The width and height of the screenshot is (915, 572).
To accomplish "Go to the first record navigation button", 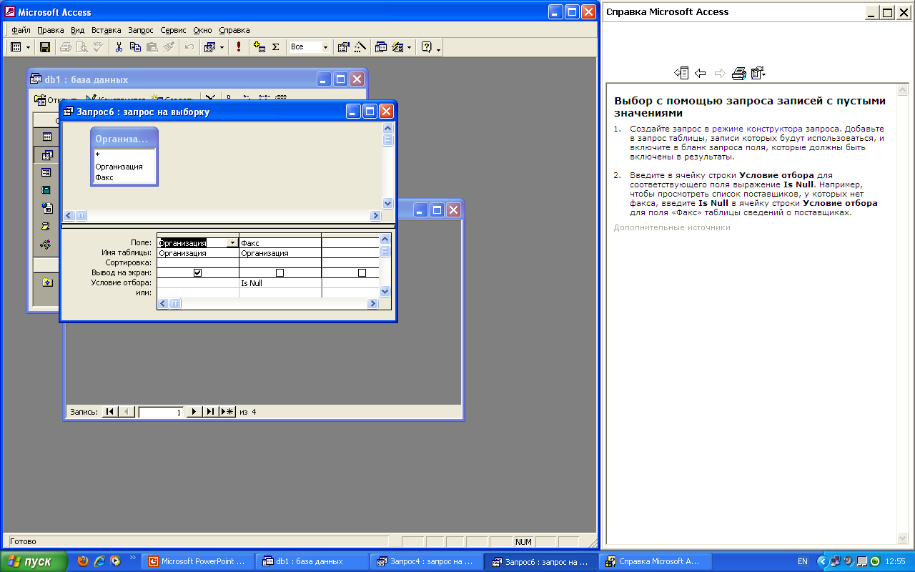I will pyautogui.click(x=110, y=412).
